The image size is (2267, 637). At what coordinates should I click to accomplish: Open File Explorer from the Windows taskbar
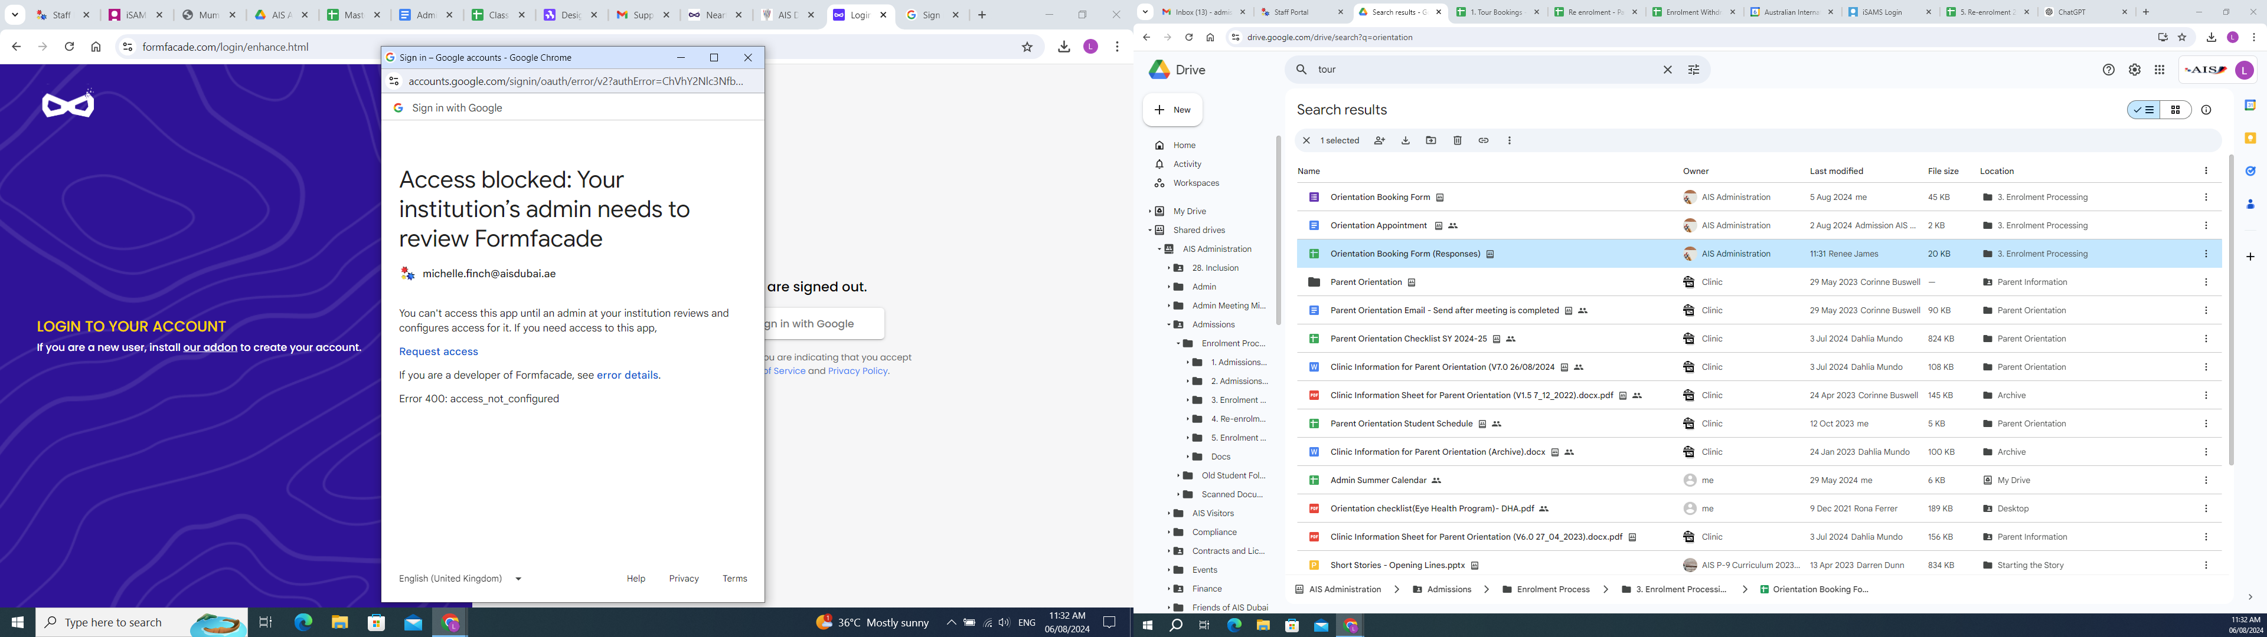point(339,623)
